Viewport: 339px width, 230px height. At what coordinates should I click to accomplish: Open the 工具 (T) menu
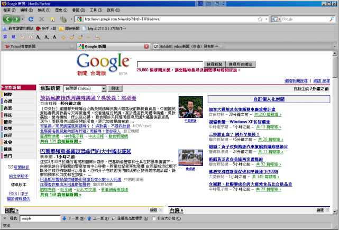[96, 10]
